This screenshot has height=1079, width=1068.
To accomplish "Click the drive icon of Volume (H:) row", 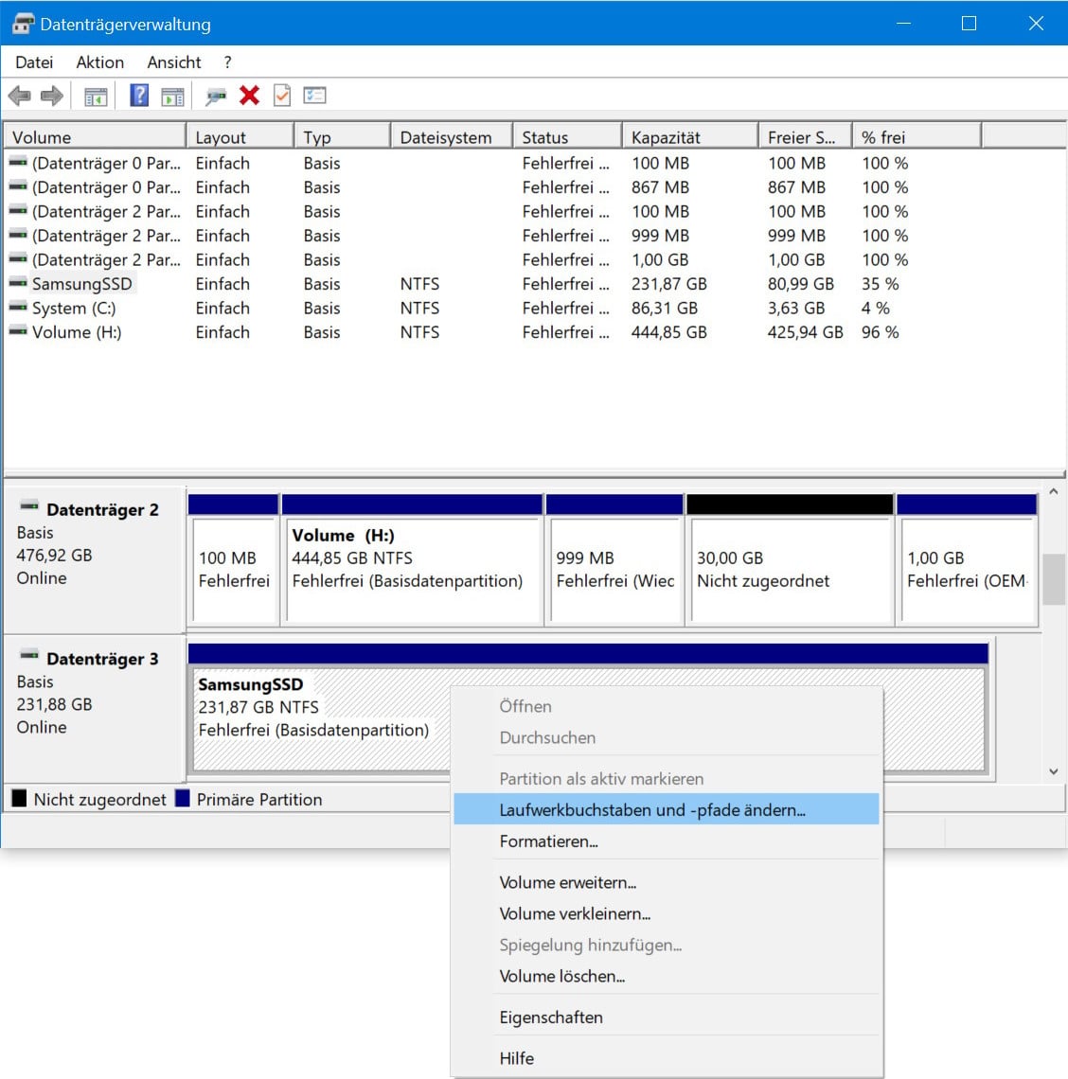I will [x=19, y=331].
